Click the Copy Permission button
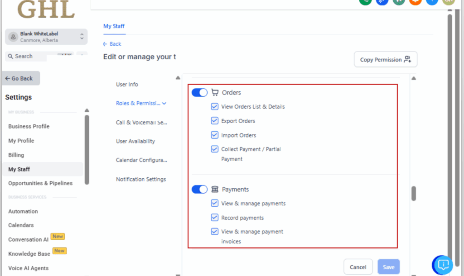The image size is (464, 276). click(385, 59)
